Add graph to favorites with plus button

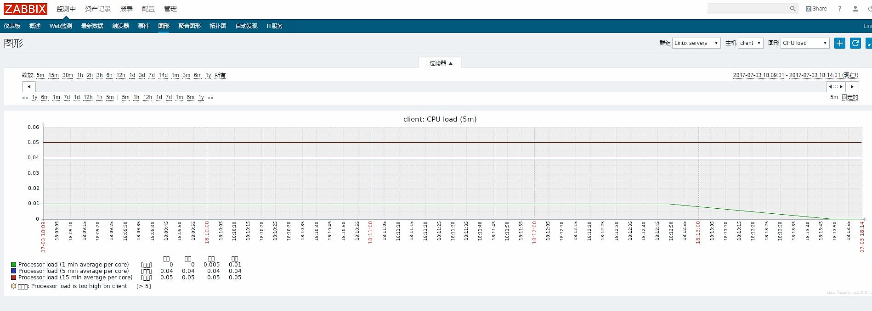[839, 43]
